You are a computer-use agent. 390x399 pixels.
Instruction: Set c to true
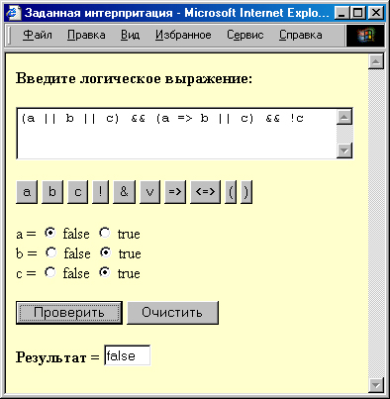105,272
